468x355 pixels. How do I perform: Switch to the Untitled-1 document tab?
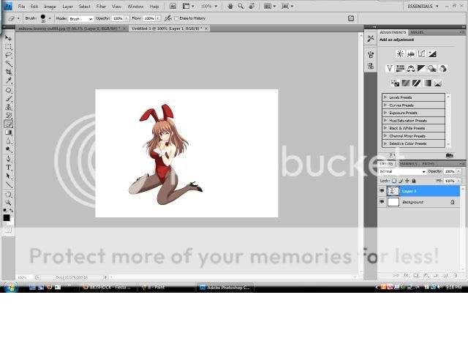167,29
